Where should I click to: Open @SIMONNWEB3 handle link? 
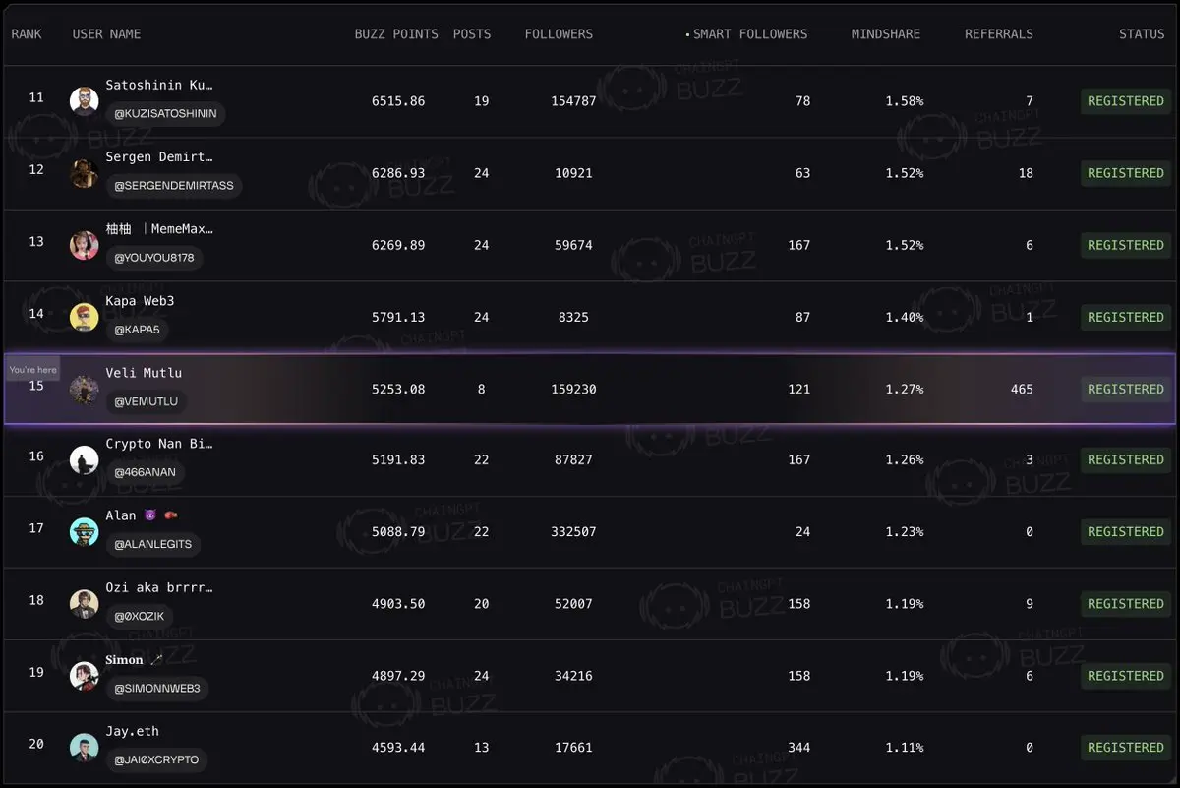[x=157, y=689]
